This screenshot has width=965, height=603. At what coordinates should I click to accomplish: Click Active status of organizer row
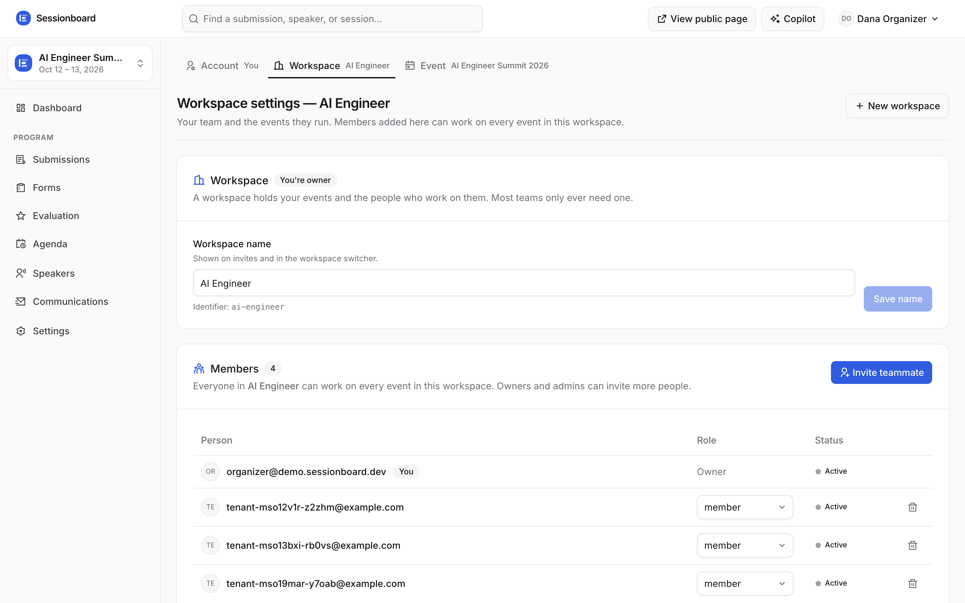click(x=831, y=471)
